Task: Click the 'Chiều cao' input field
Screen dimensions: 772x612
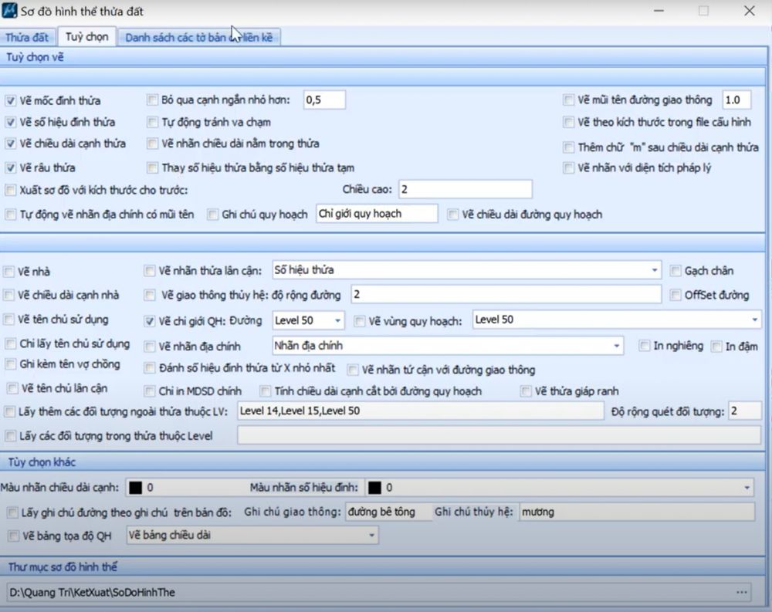Action: pos(465,189)
